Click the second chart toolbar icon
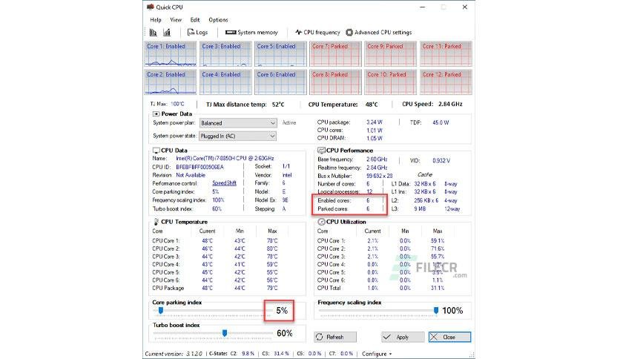Viewport: 620px width, 359px height. [x=167, y=33]
